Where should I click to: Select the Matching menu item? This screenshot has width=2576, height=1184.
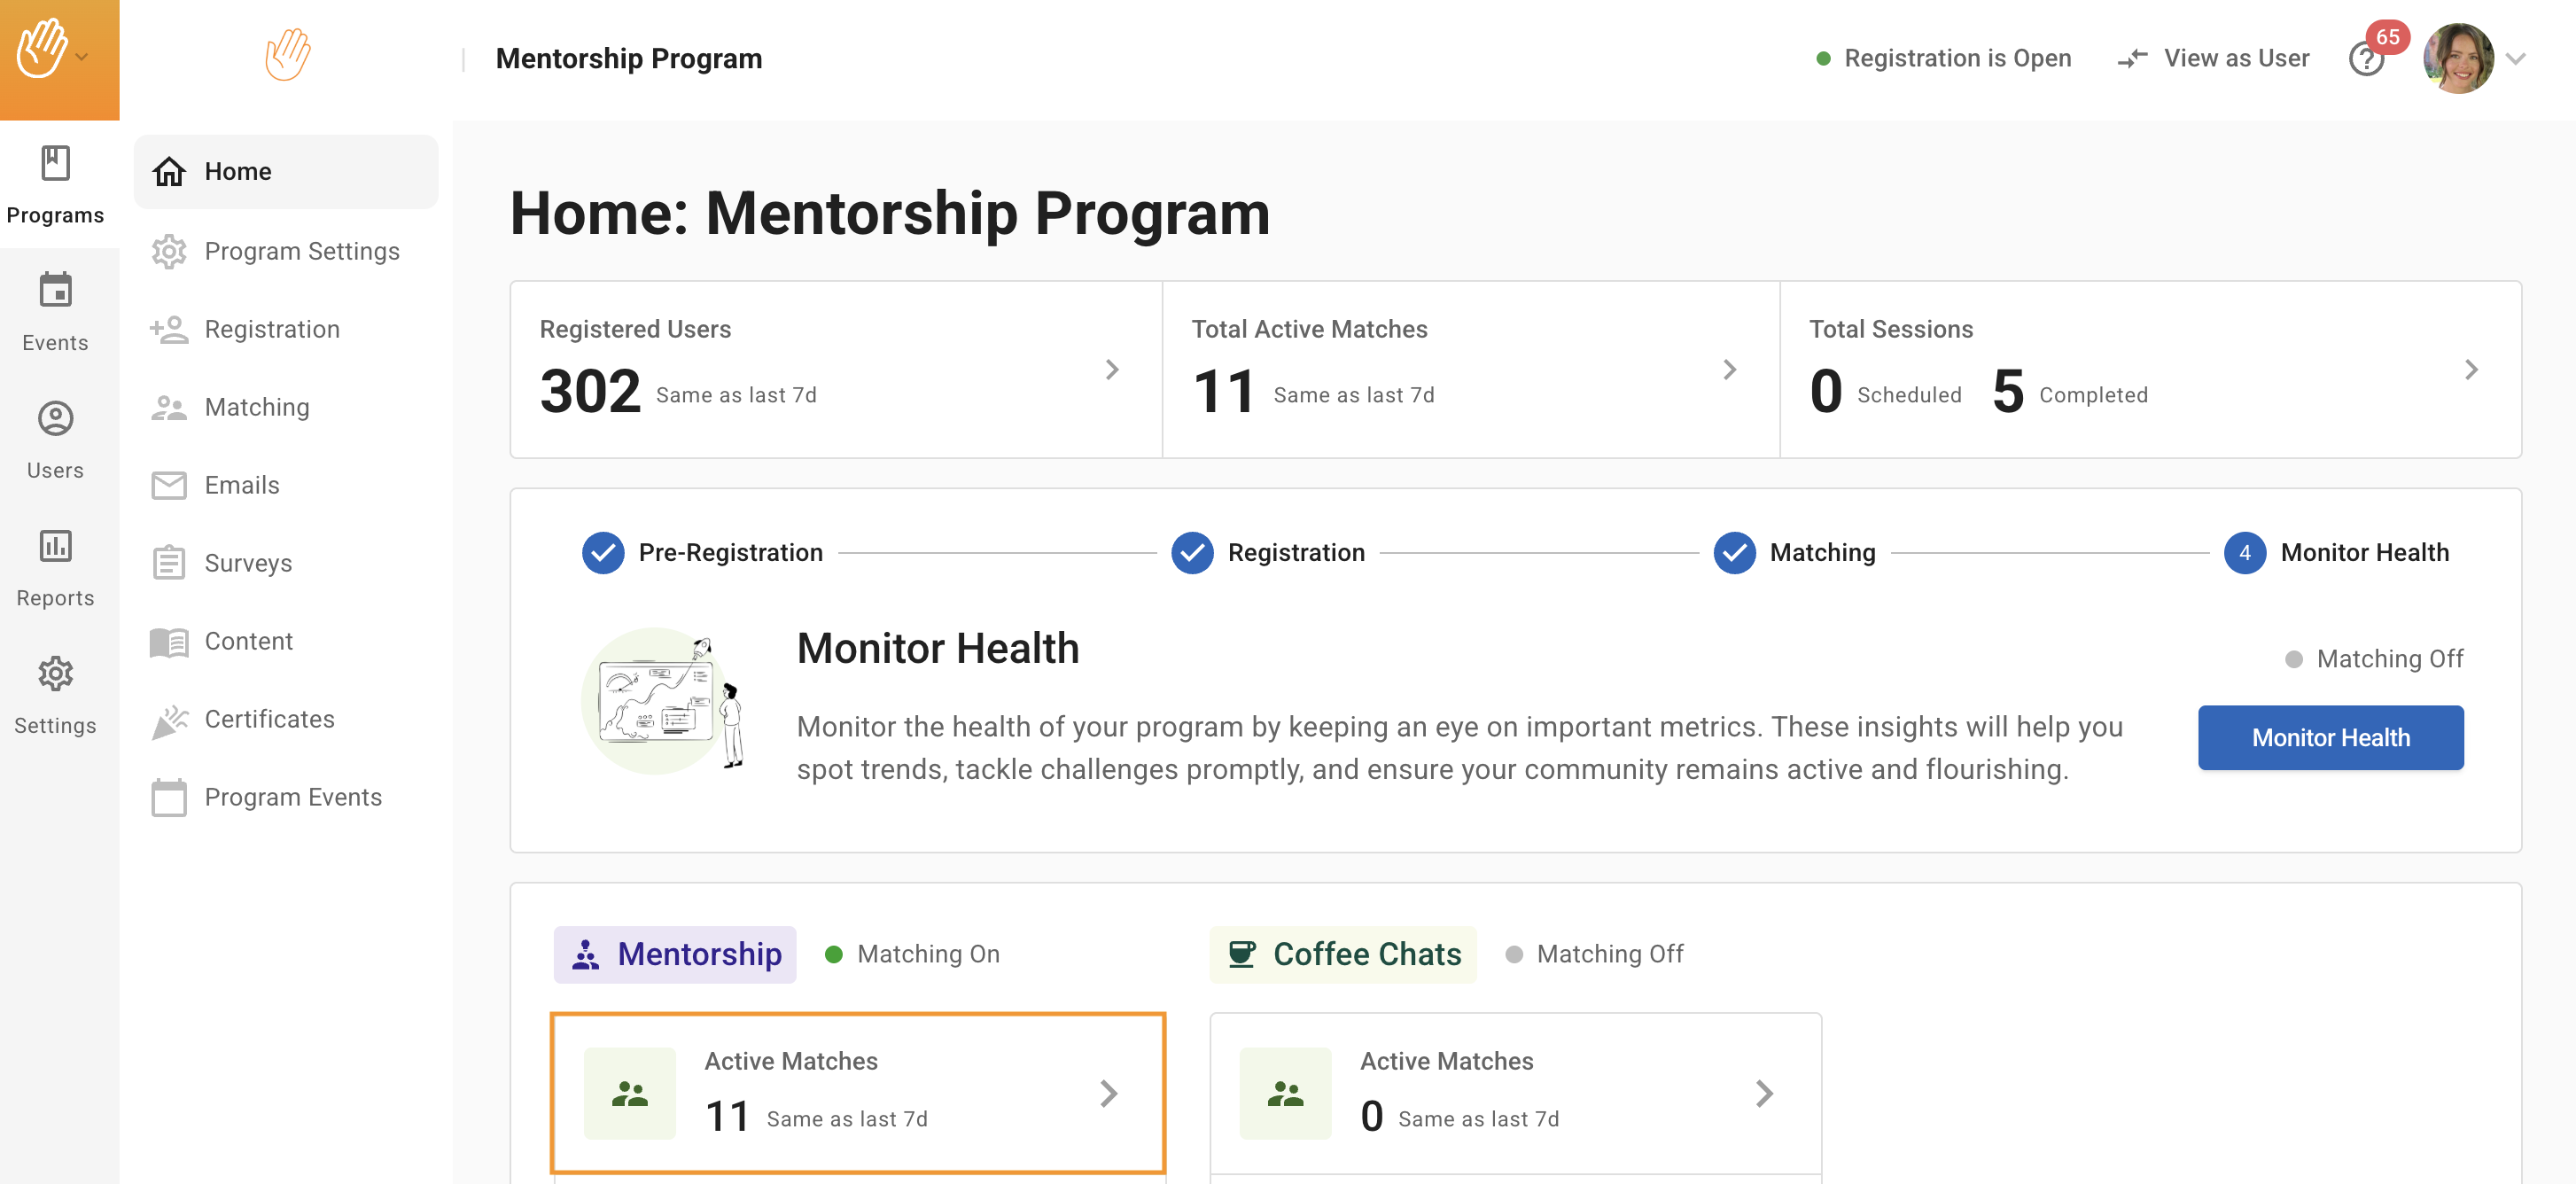pos(257,407)
